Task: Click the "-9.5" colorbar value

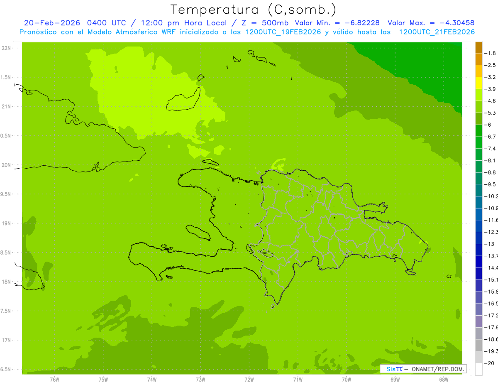Action: [490, 184]
